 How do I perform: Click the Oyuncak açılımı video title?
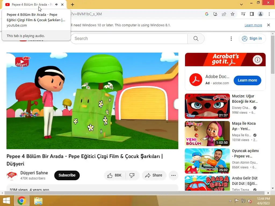tap(245, 153)
